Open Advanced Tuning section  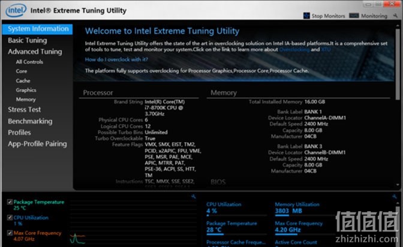click(x=35, y=52)
